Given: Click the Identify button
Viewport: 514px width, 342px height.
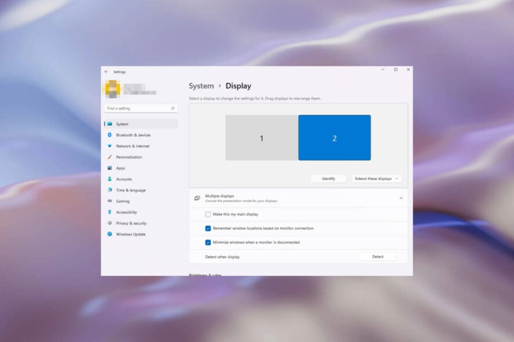Looking at the screenshot, I should coord(328,179).
